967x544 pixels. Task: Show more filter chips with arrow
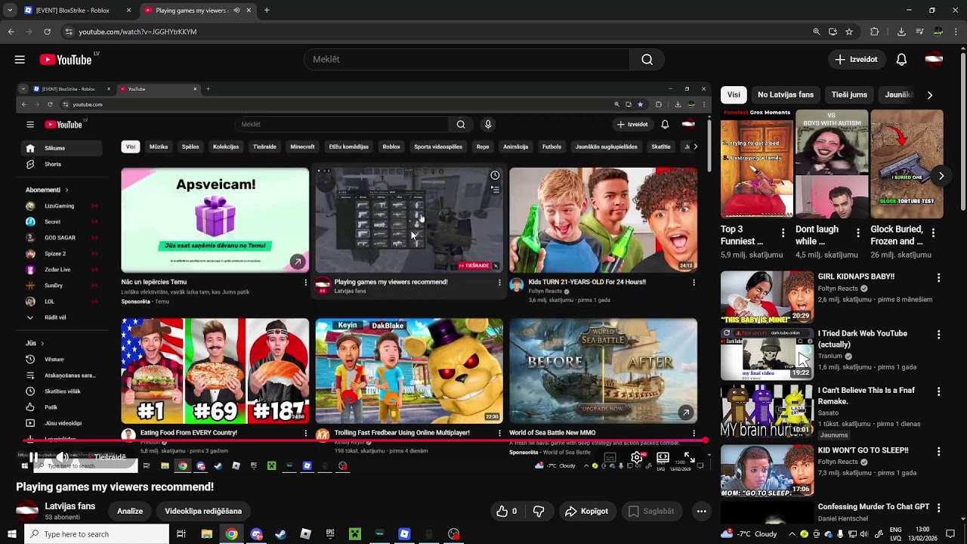929,95
